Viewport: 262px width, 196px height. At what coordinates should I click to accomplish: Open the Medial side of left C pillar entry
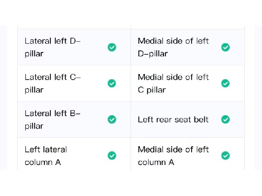[x=173, y=83]
